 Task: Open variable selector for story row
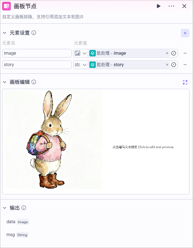(174, 65)
